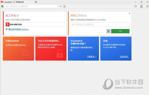149x95 pixels.
Task: Maximize the AnyDesk window
Action: (x=141, y=2)
